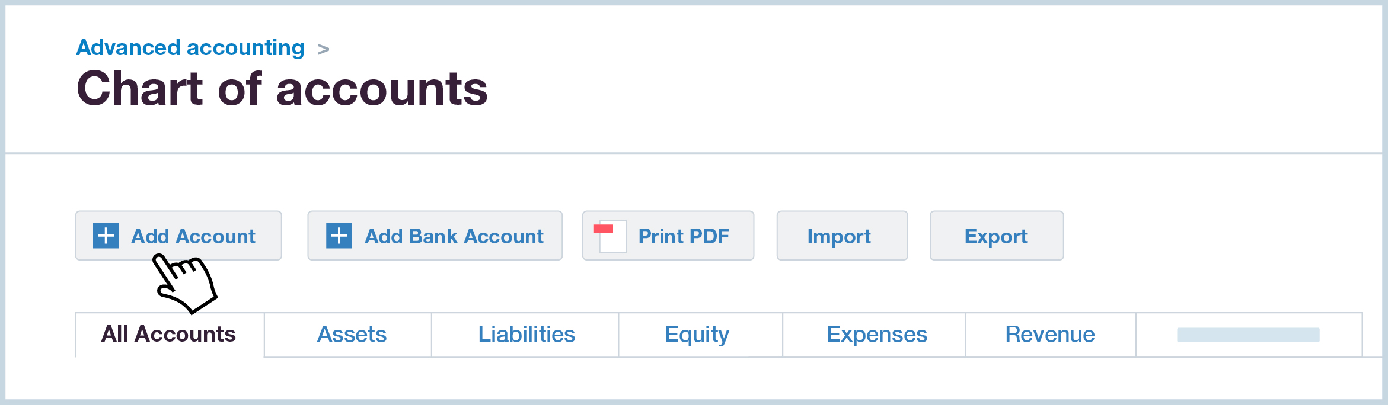Click the PDF document icon on Print PDF

[611, 236]
